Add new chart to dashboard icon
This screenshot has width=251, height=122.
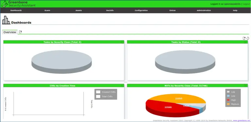(244, 38)
